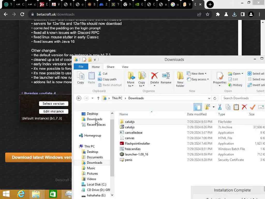The height and width of the screenshot is (199, 265).
Task: Open a new Chrome tab
Action: pos(210,4)
